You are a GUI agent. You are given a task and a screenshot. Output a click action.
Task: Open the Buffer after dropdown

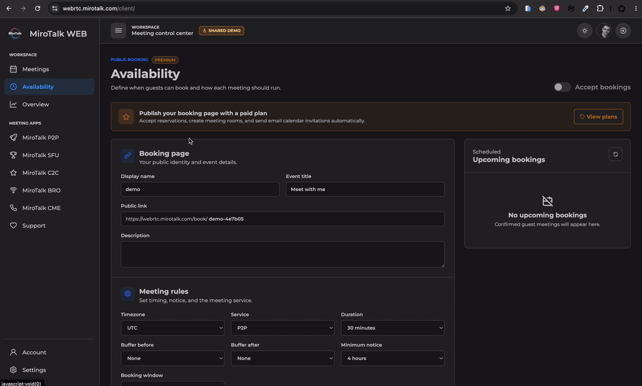pyautogui.click(x=283, y=358)
